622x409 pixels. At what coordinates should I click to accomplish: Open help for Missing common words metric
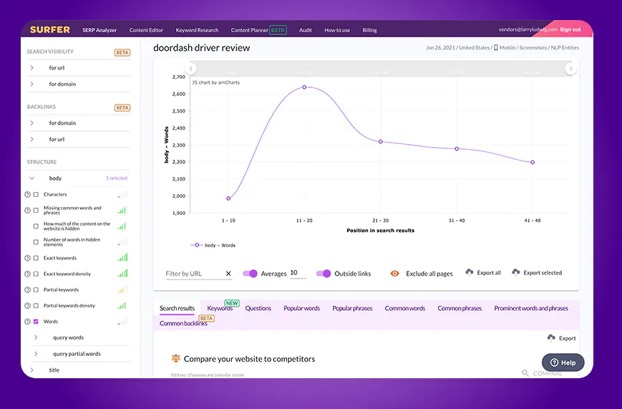27,211
